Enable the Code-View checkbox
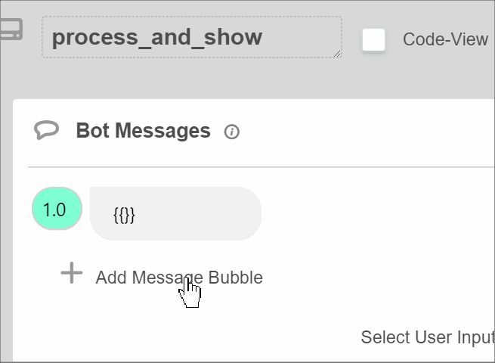 click(x=373, y=39)
